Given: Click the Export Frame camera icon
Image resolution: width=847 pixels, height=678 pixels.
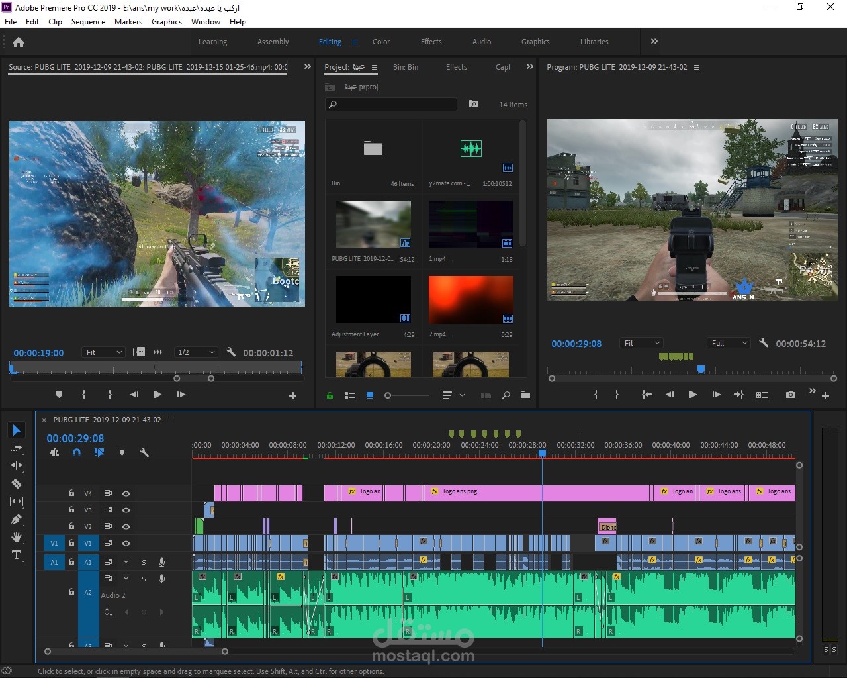Looking at the screenshot, I should [790, 395].
